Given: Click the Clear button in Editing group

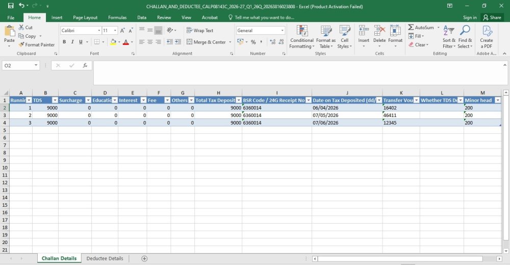Looking at the screenshot, I should (x=418, y=44).
